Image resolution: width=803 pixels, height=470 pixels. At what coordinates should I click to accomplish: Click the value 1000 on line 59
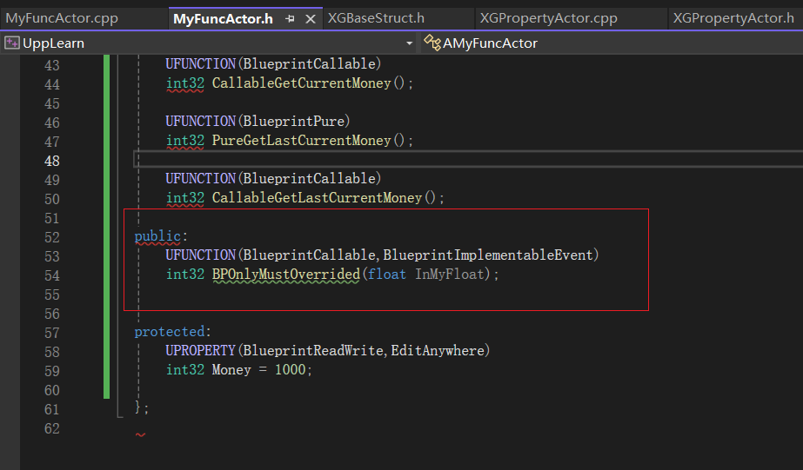(291, 370)
